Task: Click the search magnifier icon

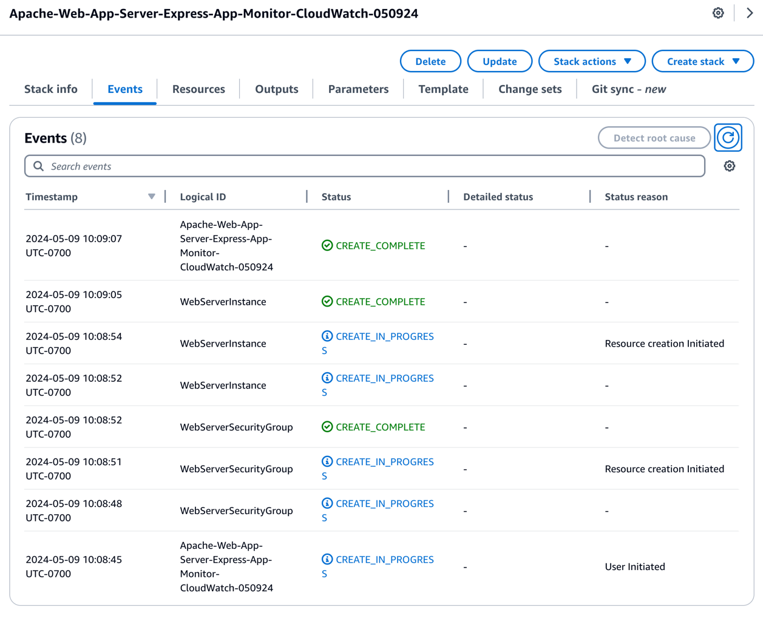Action: [38, 166]
